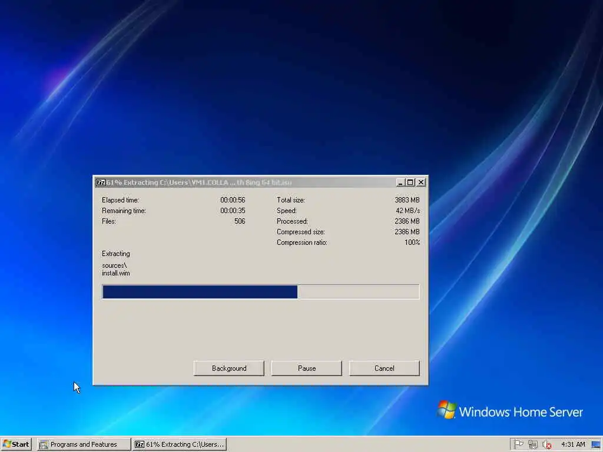Close the 7-Zip extracting window
The image size is (603, 452).
point(421,182)
